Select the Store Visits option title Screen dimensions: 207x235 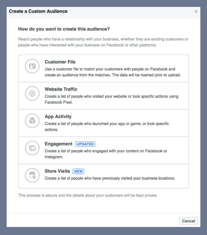[57, 171]
